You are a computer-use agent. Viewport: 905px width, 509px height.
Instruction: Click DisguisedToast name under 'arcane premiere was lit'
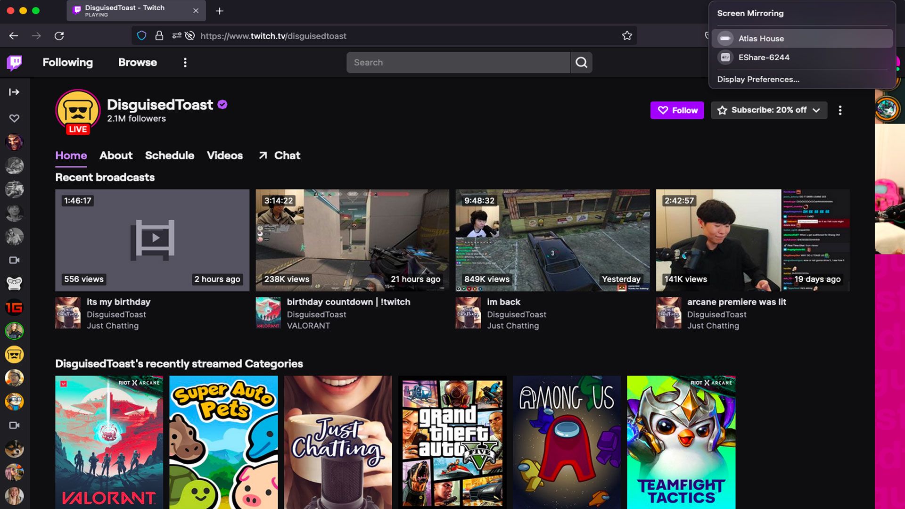(716, 314)
